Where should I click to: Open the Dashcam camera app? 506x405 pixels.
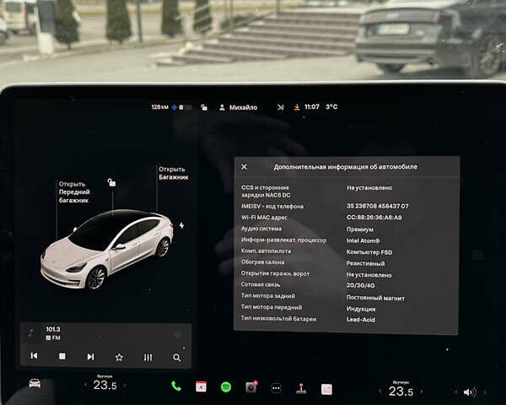(251, 387)
